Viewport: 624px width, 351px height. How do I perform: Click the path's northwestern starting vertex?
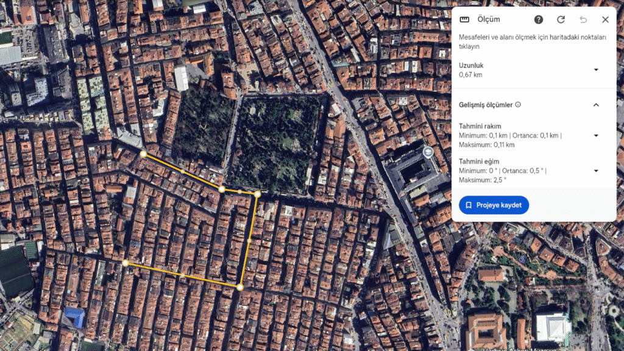(x=143, y=154)
